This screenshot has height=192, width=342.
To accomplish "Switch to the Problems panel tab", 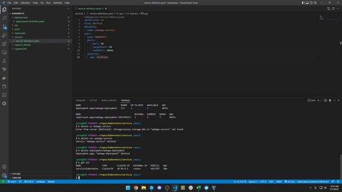I will pos(81,100).
